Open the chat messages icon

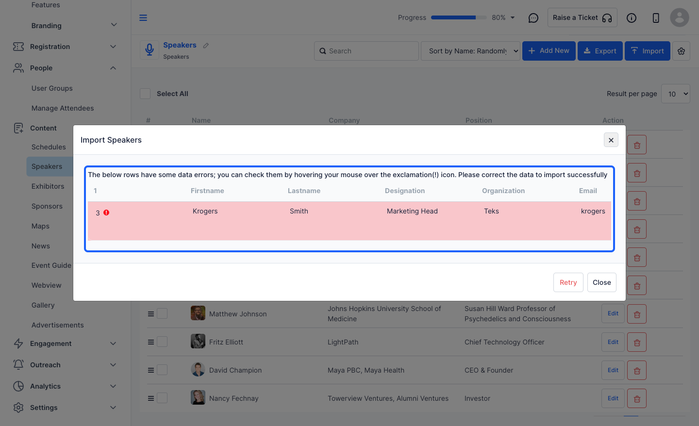[x=533, y=18]
